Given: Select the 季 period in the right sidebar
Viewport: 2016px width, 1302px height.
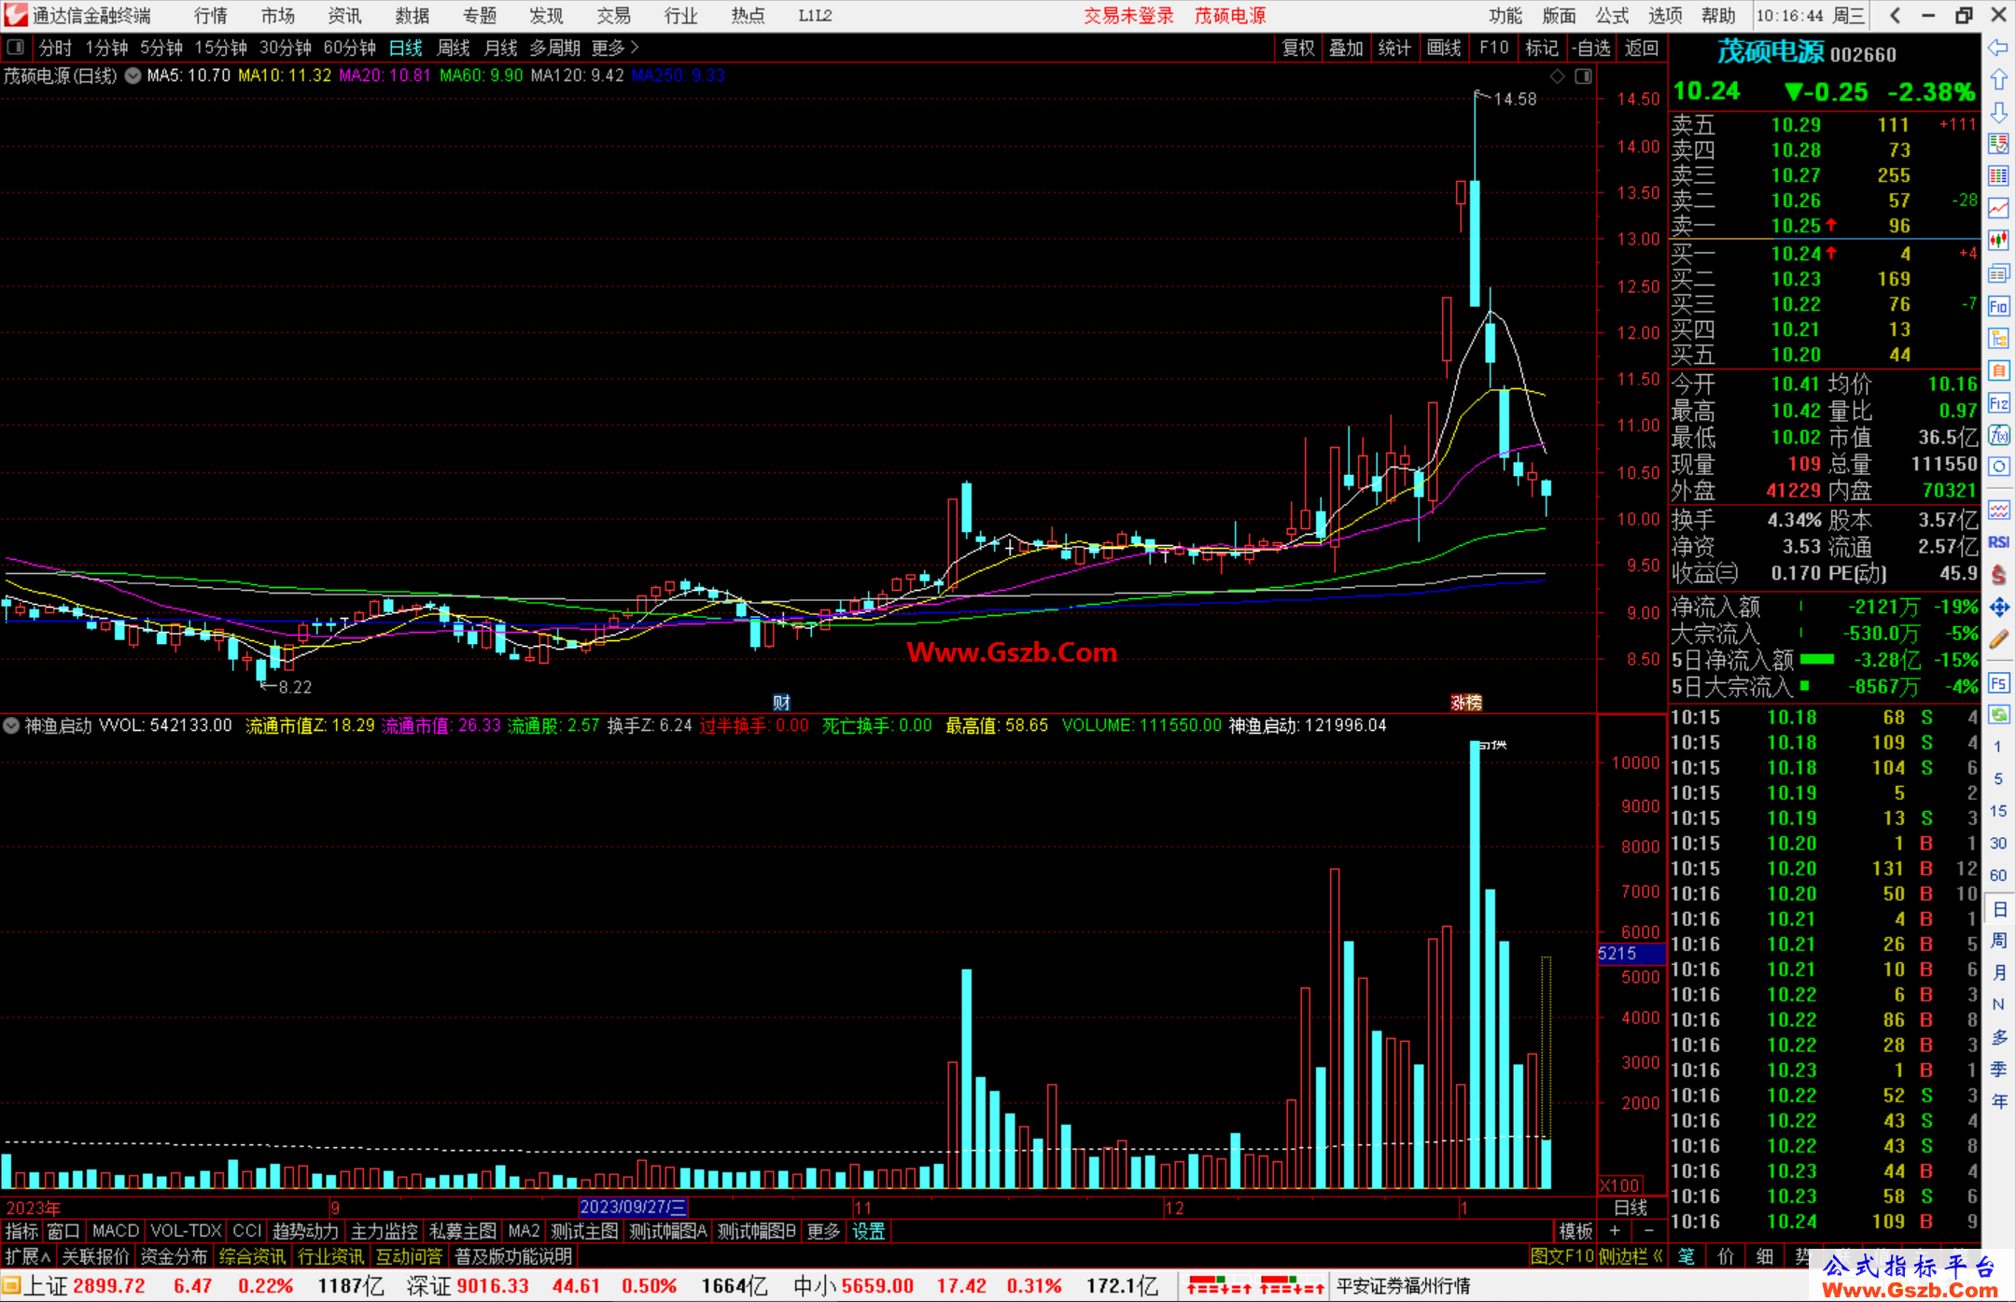Looking at the screenshot, I should click(1998, 1069).
